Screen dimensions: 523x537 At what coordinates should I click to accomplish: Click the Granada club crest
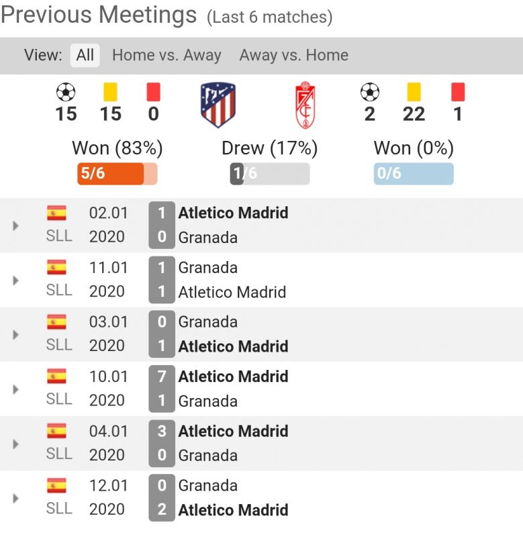tap(305, 105)
